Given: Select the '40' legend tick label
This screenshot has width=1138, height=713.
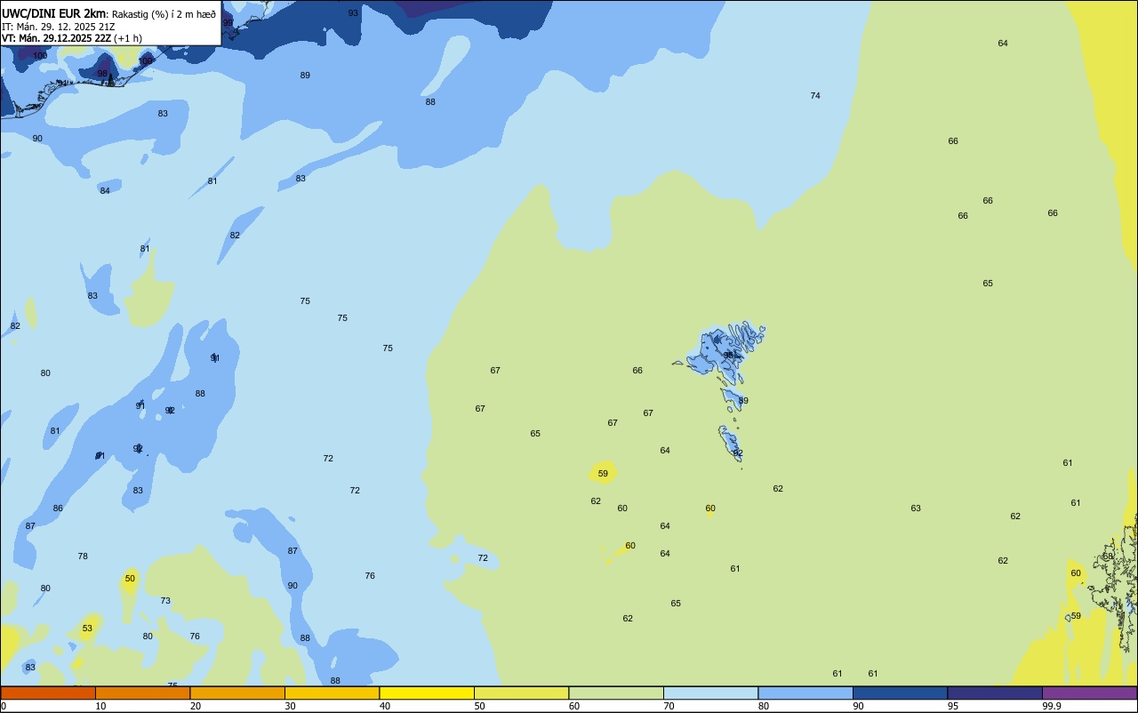Looking at the screenshot, I should [x=385, y=706].
